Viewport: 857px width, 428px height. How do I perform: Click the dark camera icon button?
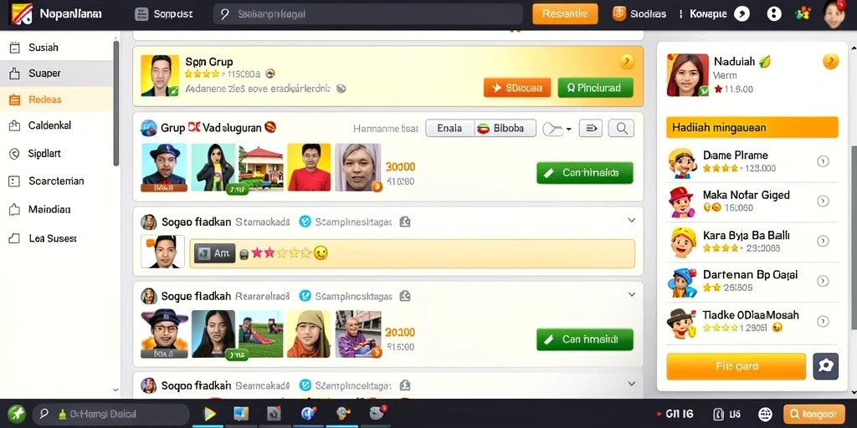tap(825, 366)
